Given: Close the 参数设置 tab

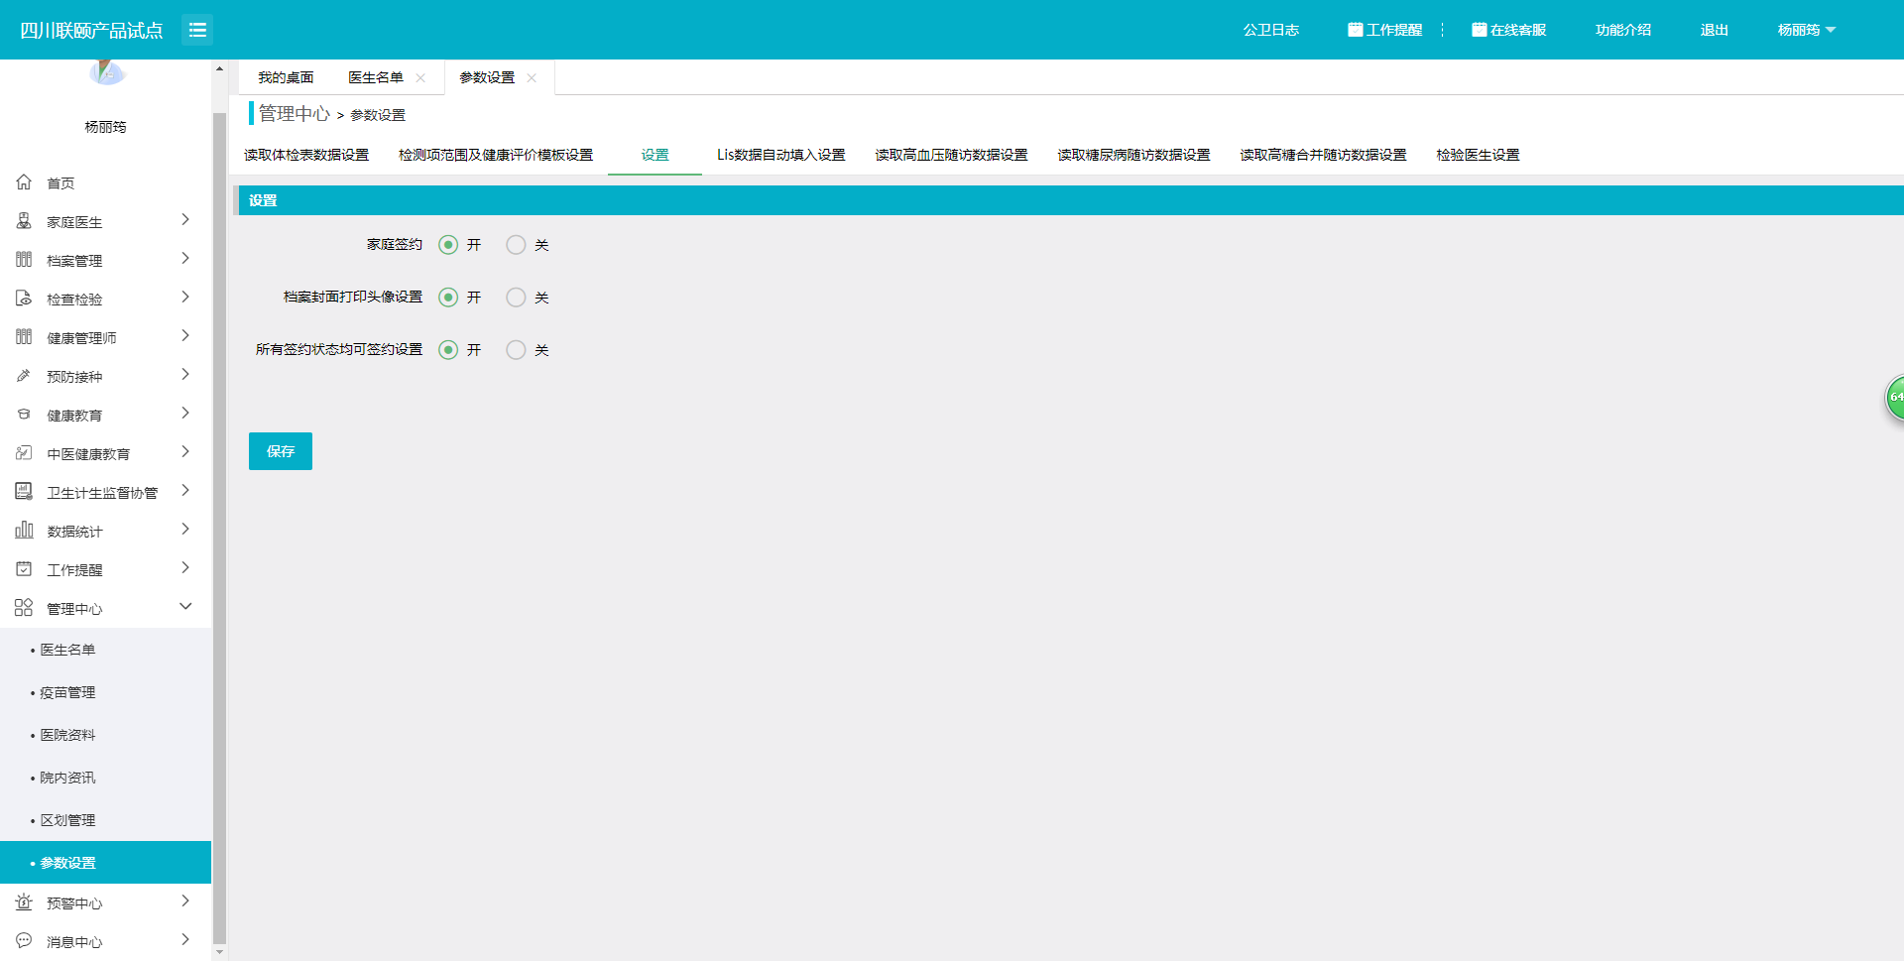Looking at the screenshot, I should tap(532, 78).
